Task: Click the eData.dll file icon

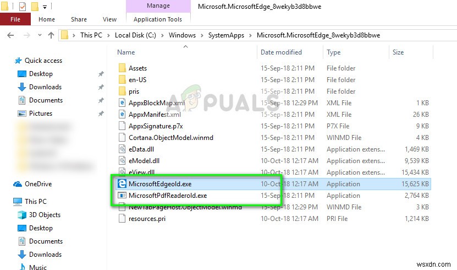Action: click(x=122, y=149)
